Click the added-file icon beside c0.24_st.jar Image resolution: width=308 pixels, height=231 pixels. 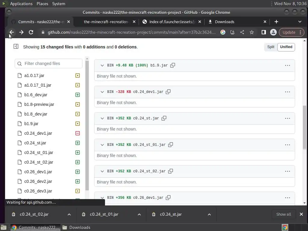click(78, 143)
